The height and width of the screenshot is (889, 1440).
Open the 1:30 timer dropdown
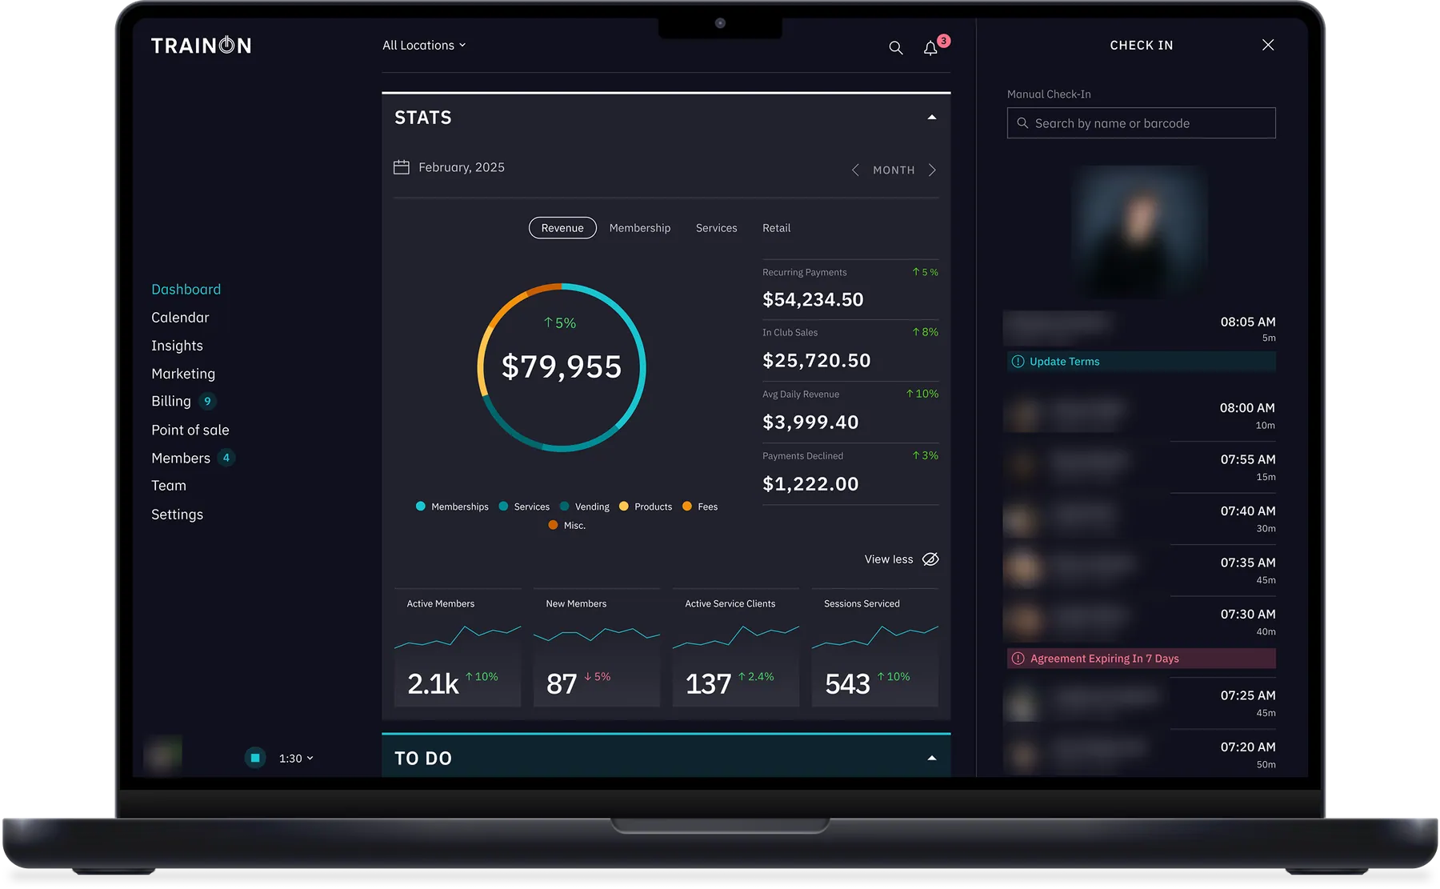pos(296,759)
